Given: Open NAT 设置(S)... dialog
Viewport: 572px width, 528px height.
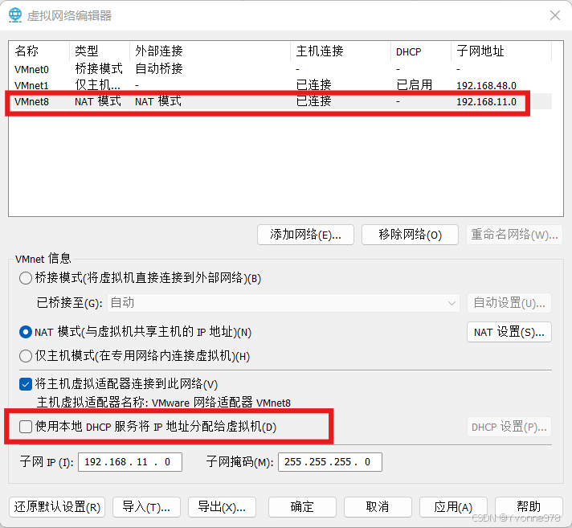Looking at the screenshot, I should [509, 332].
